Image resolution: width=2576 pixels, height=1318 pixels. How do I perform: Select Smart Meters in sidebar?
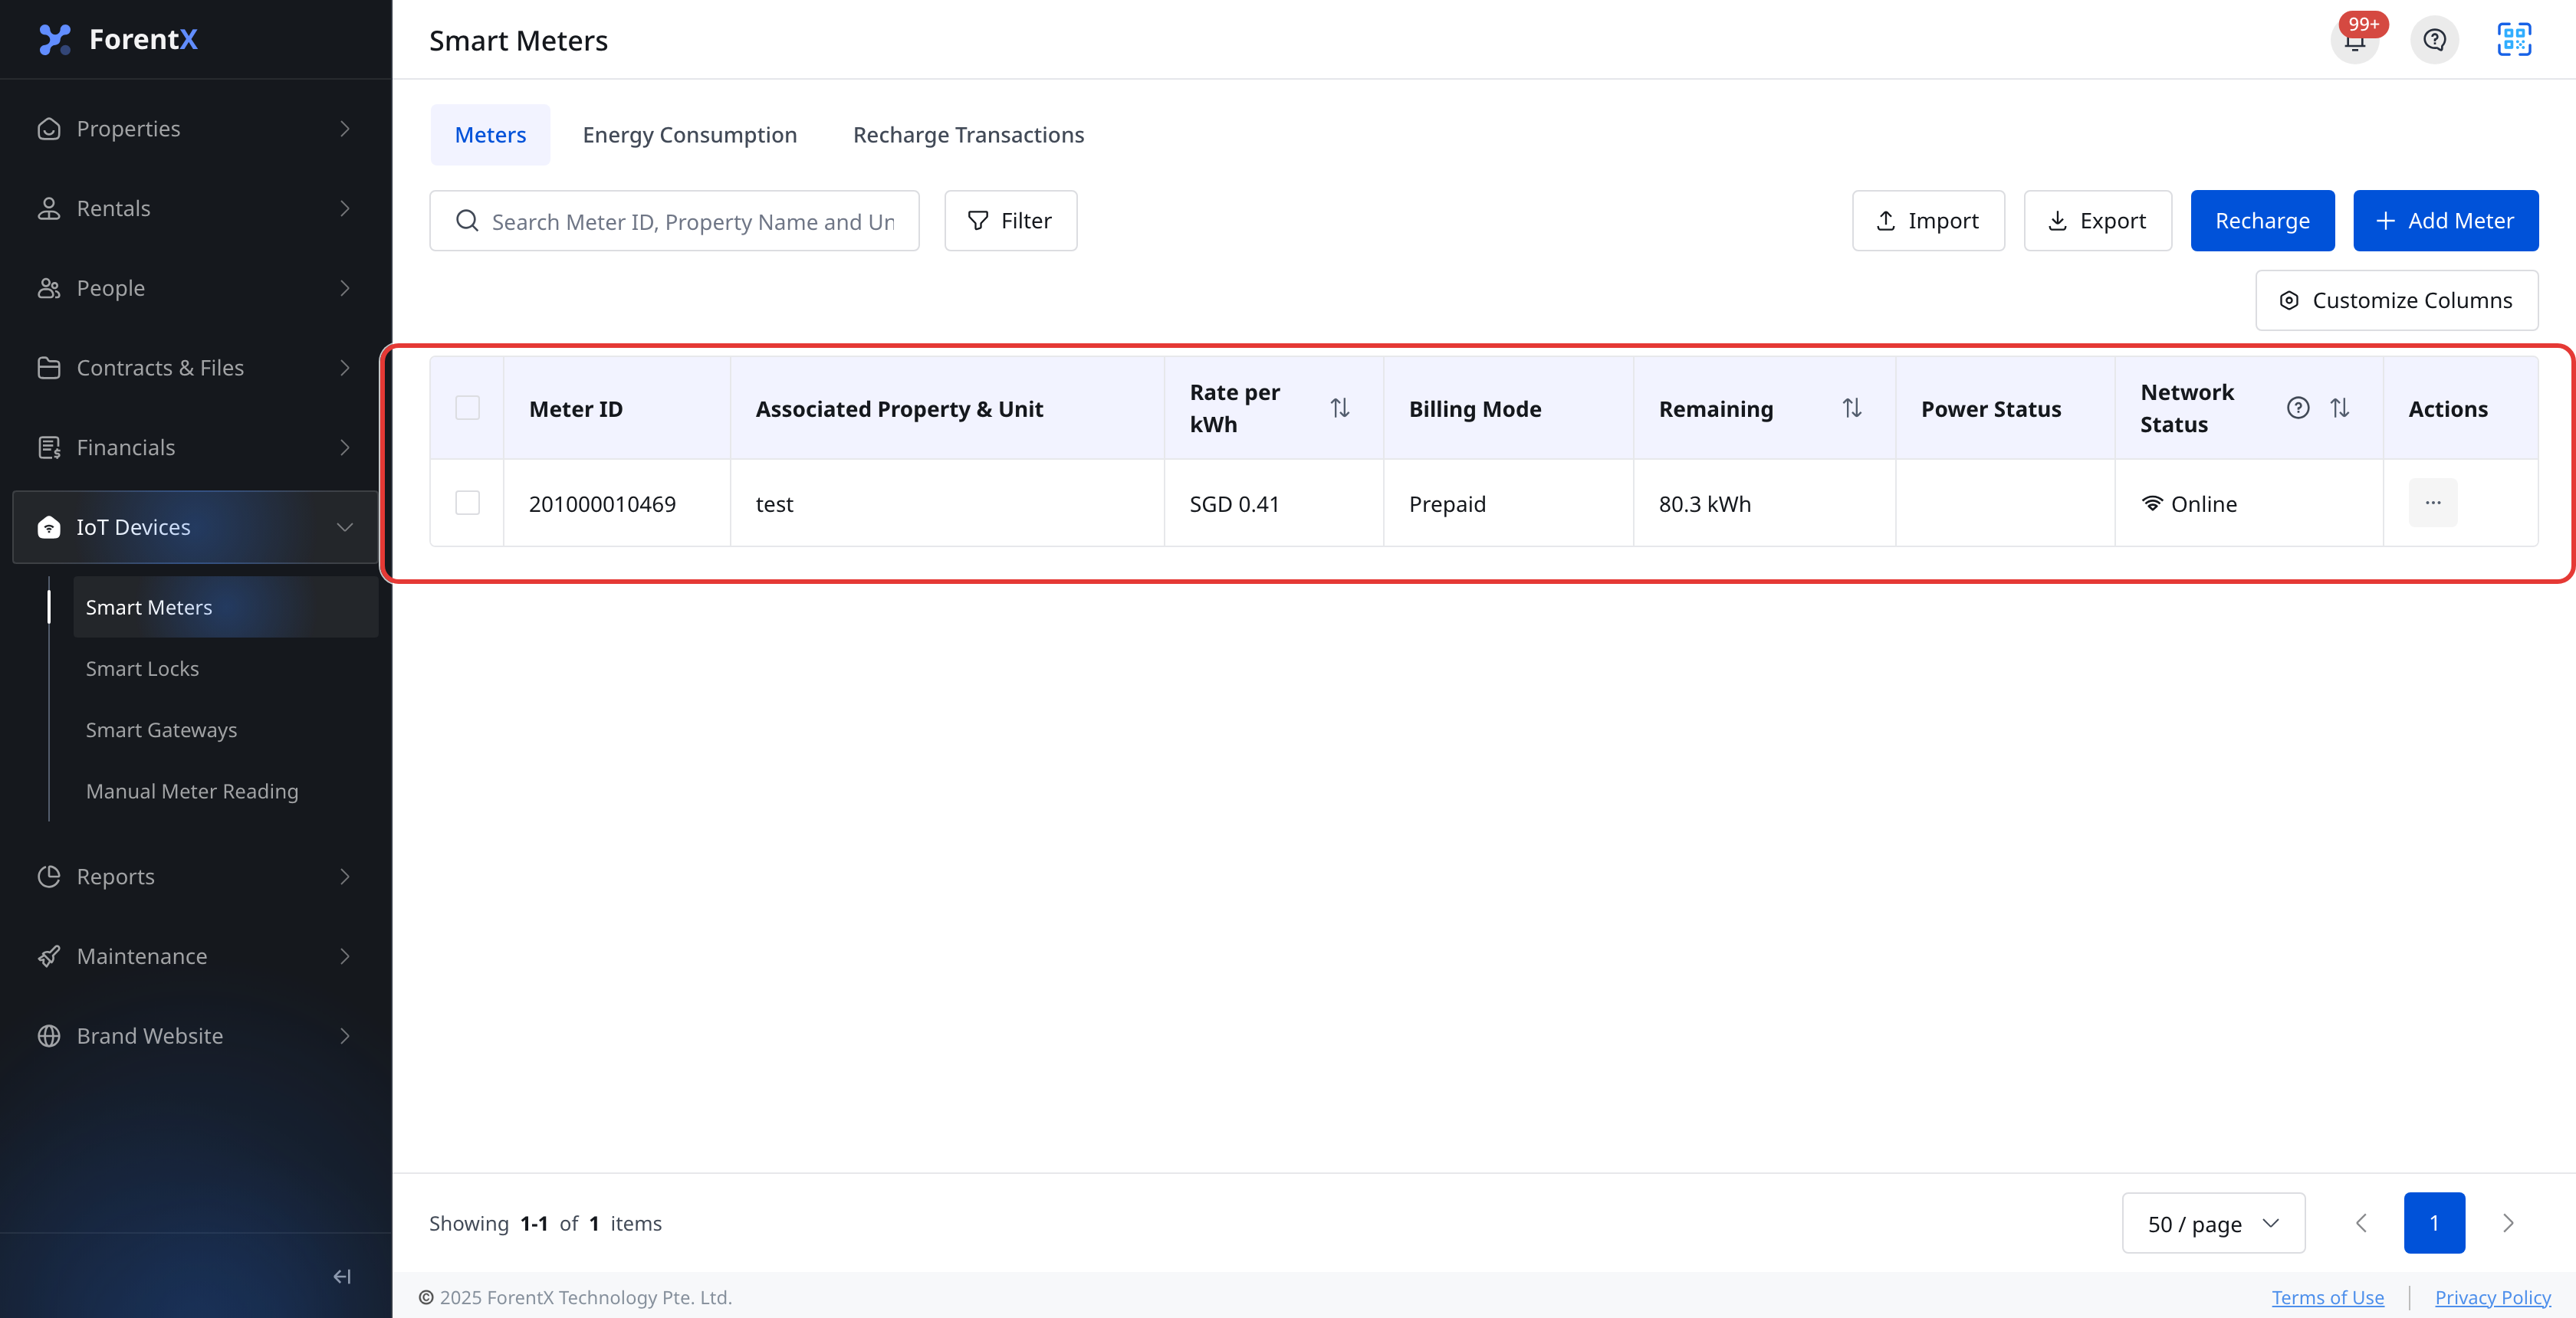pyautogui.click(x=226, y=608)
